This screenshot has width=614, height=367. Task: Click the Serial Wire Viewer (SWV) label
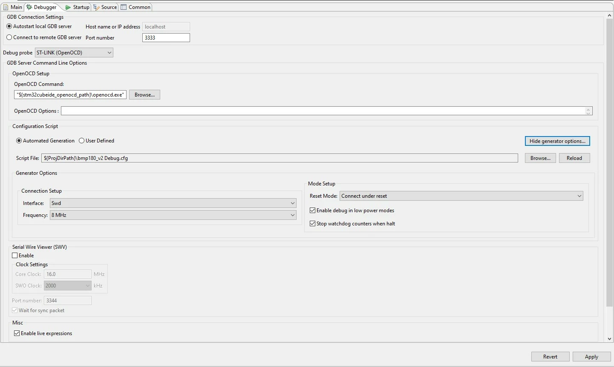pyautogui.click(x=40, y=247)
